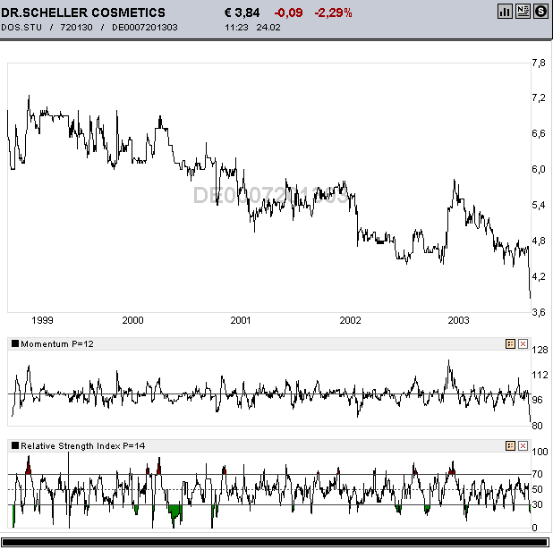Click the DR.SCHELLER COSMETICS title
This screenshot has height=550, width=553.
click(x=83, y=13)
